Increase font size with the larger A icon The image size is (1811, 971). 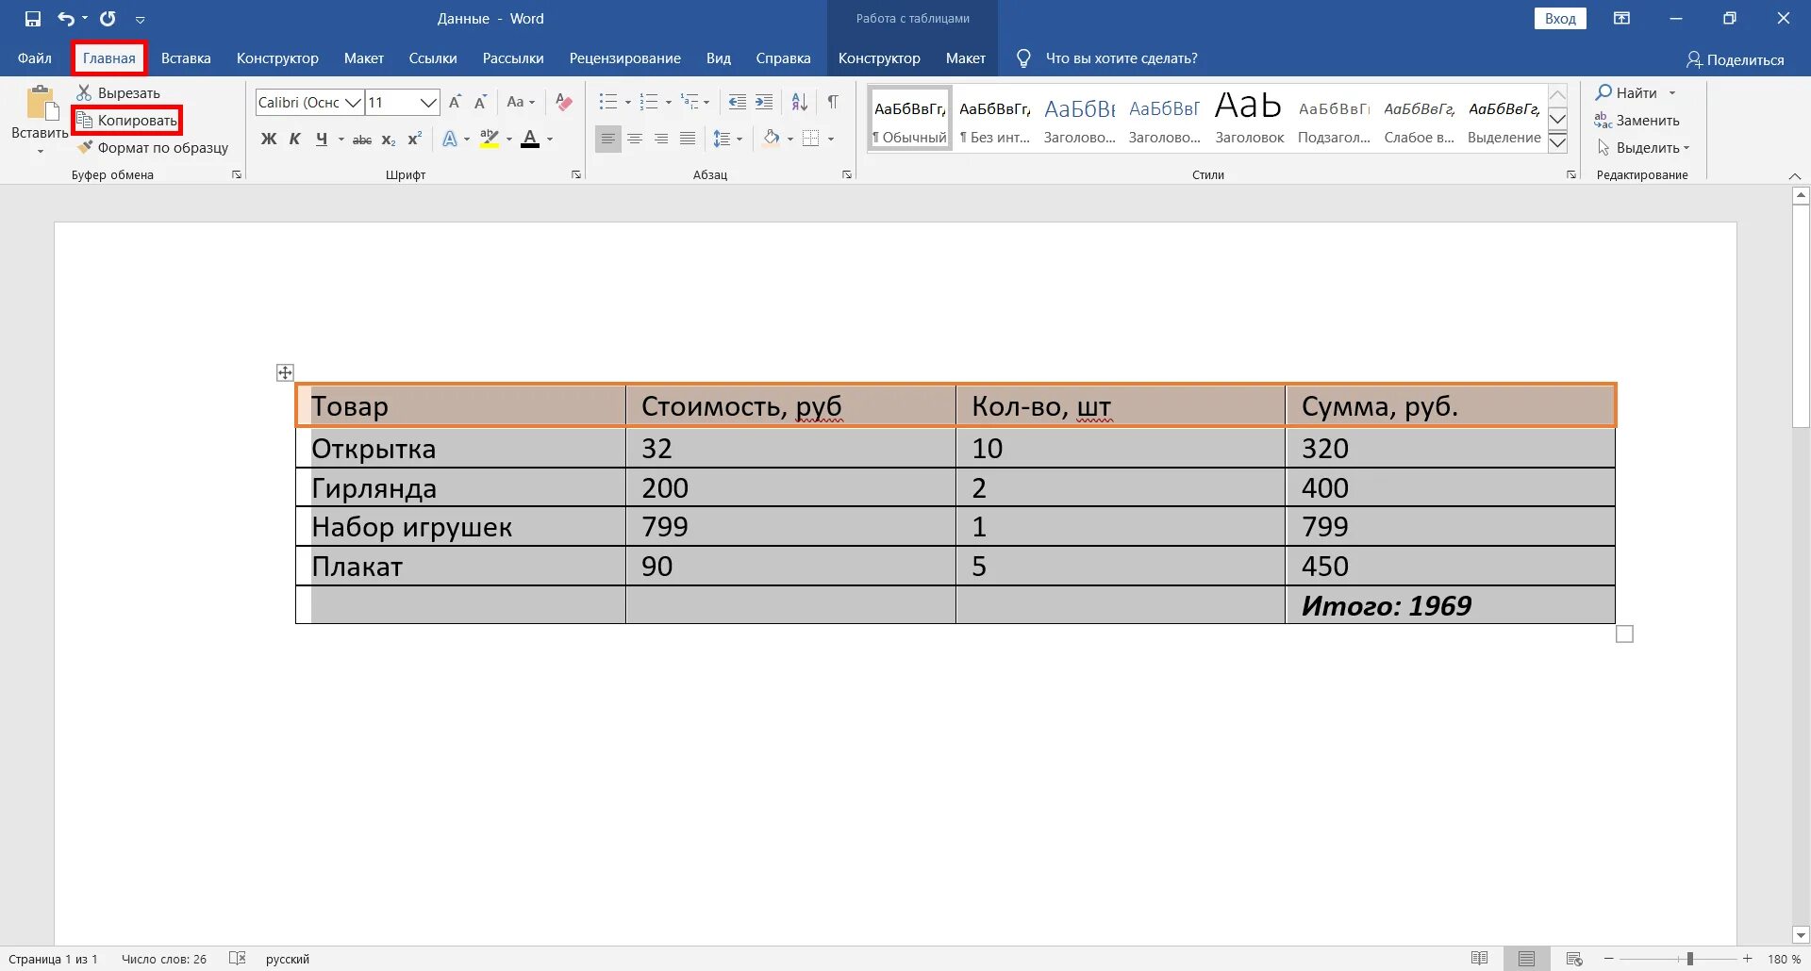point(456,102)
